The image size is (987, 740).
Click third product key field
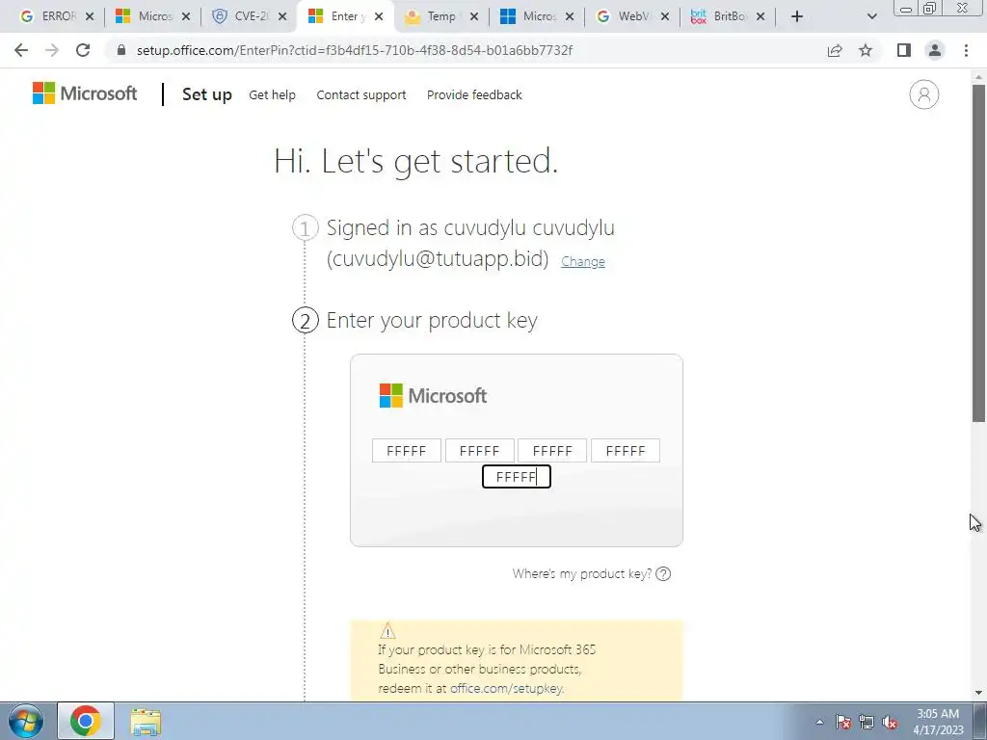coord(552,451)
